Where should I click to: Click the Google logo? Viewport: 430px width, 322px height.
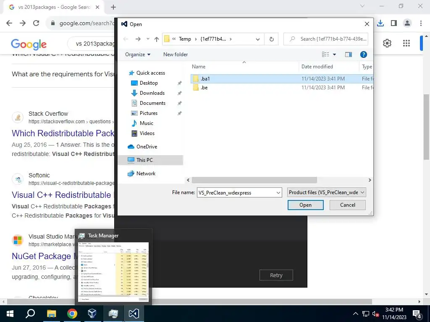(29, 44)
